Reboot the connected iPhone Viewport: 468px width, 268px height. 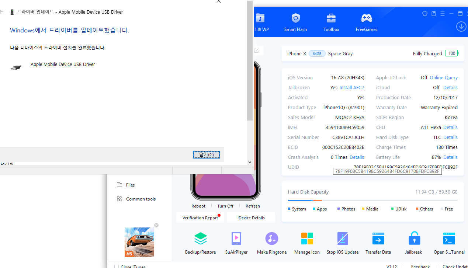click(x=198, y=206)
